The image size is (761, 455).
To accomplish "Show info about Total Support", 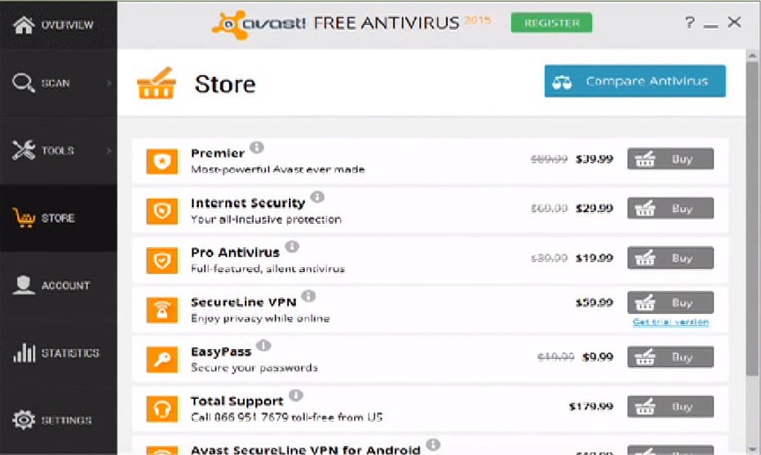I will (296, 396).
